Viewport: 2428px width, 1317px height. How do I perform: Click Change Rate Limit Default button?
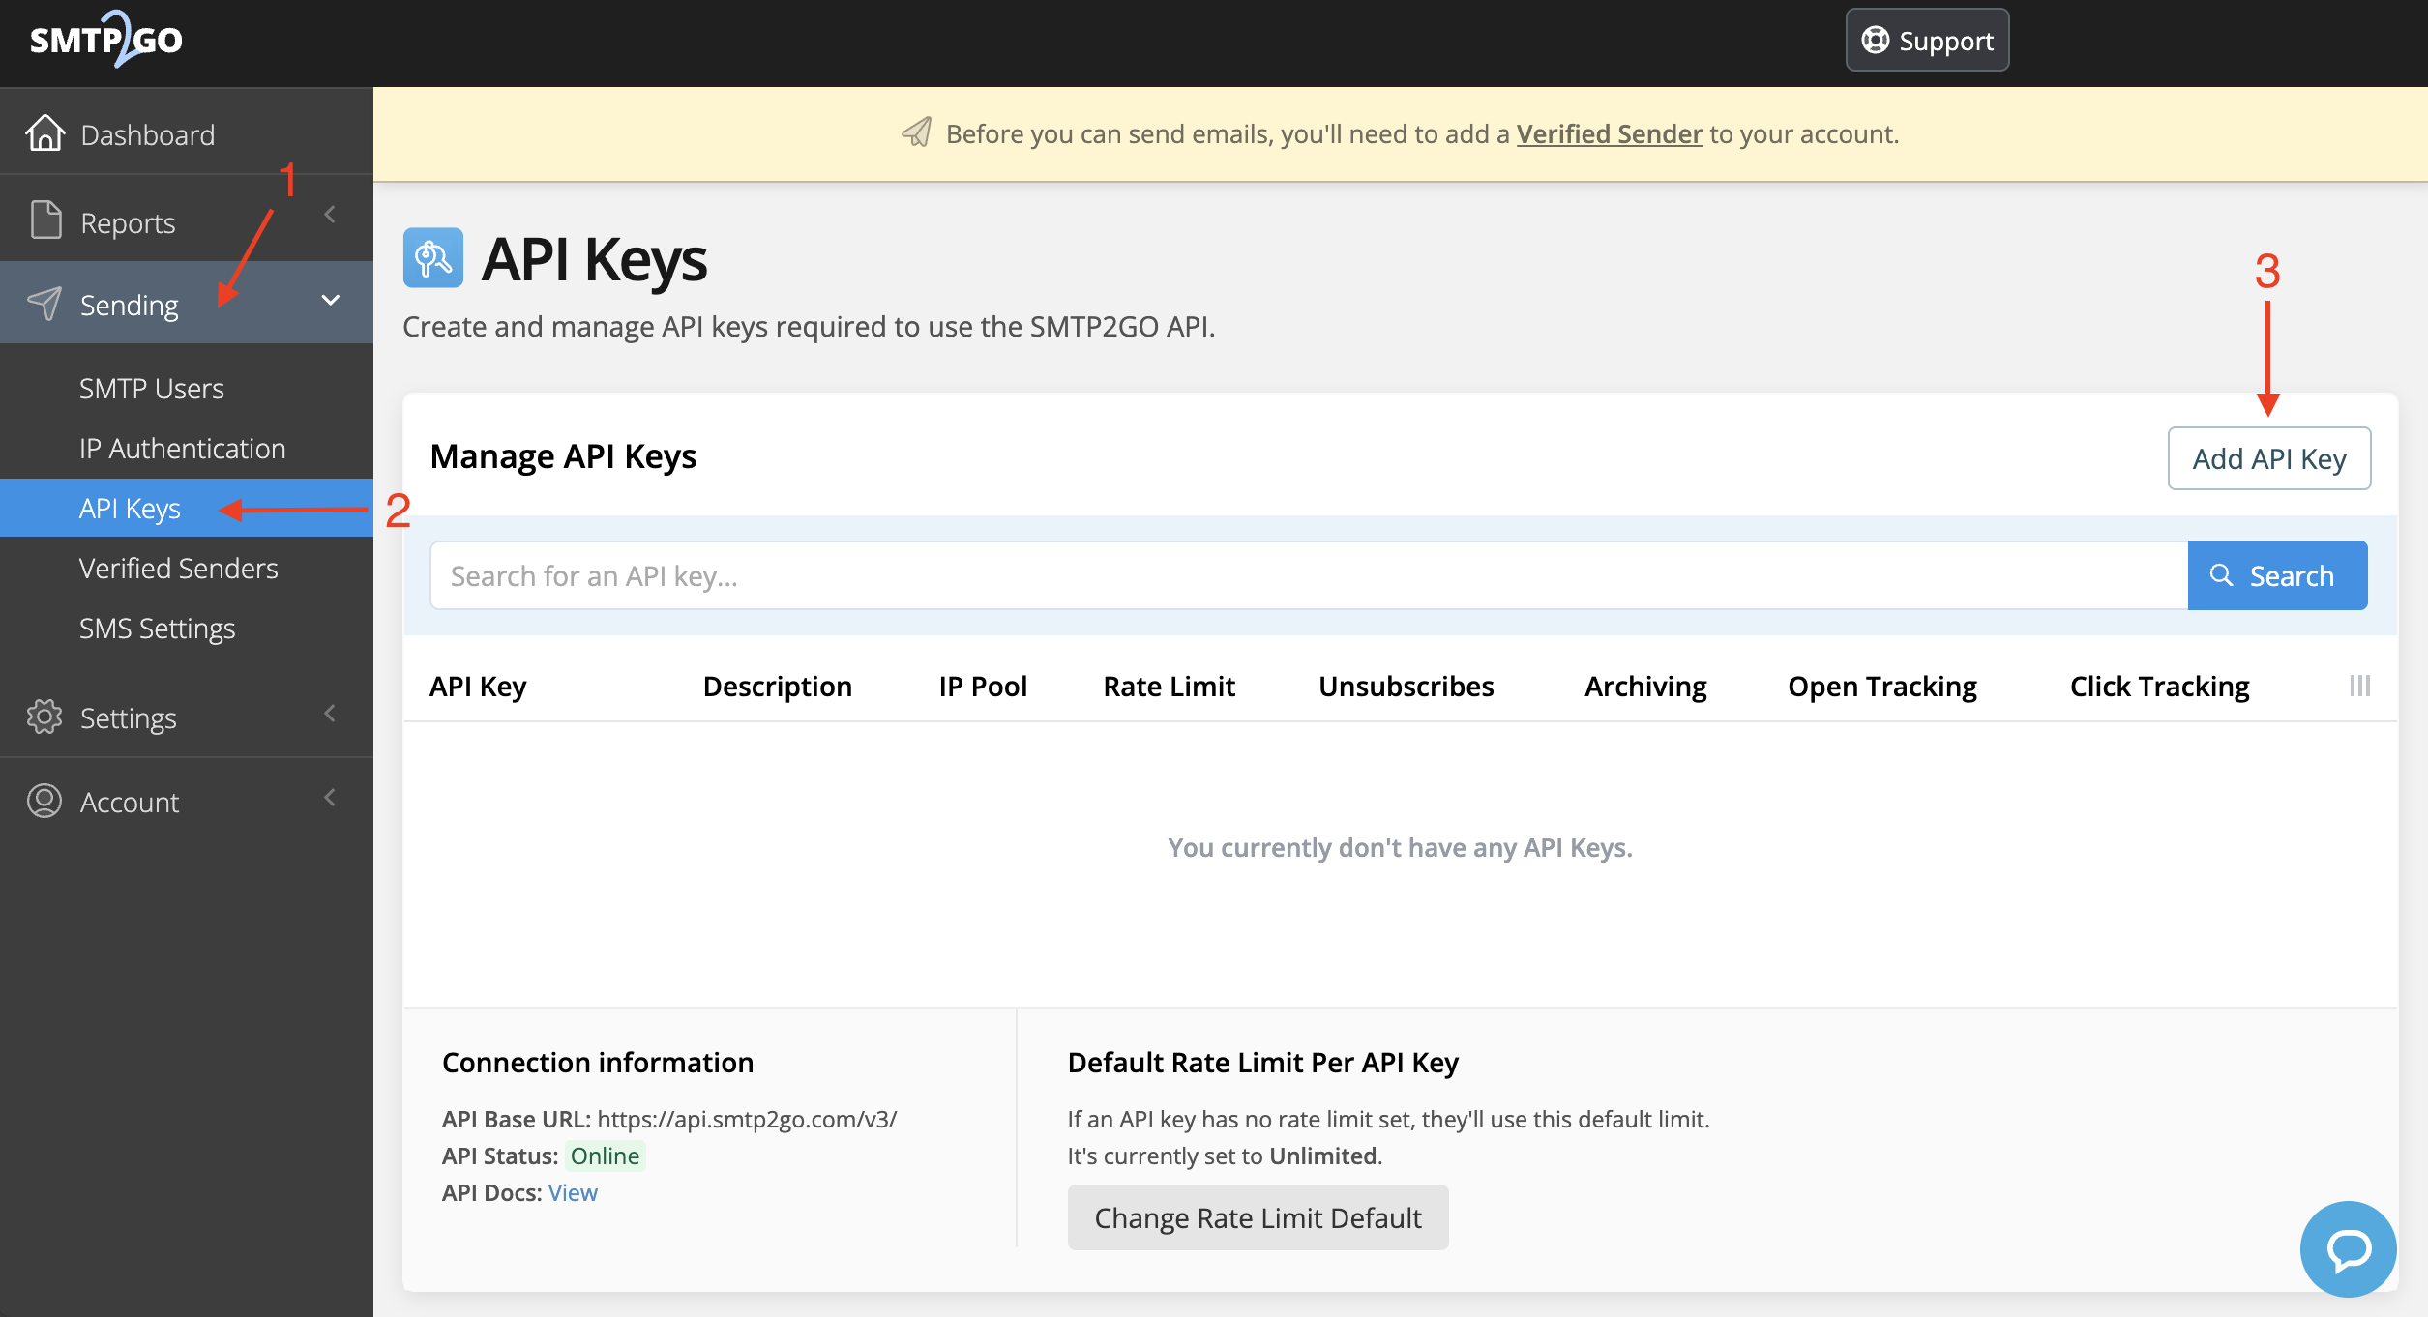(1258, 1217)
